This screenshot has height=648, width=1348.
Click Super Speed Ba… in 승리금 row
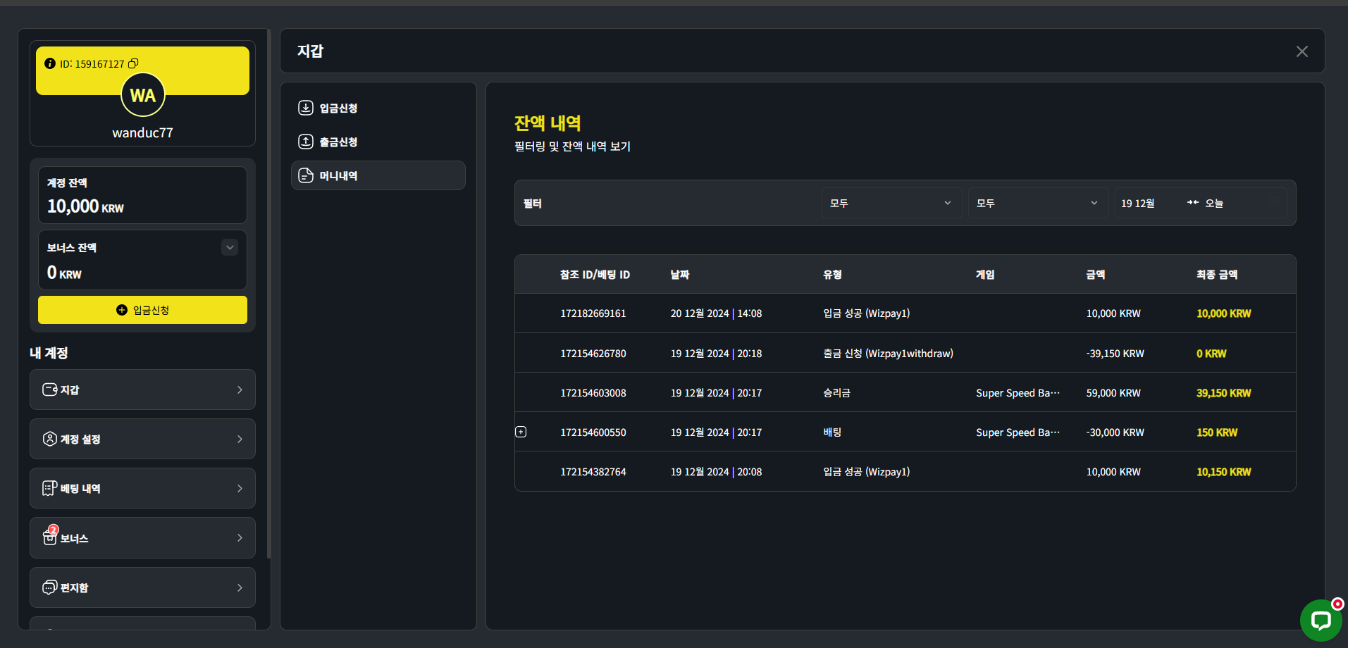tap(1018, 393)
